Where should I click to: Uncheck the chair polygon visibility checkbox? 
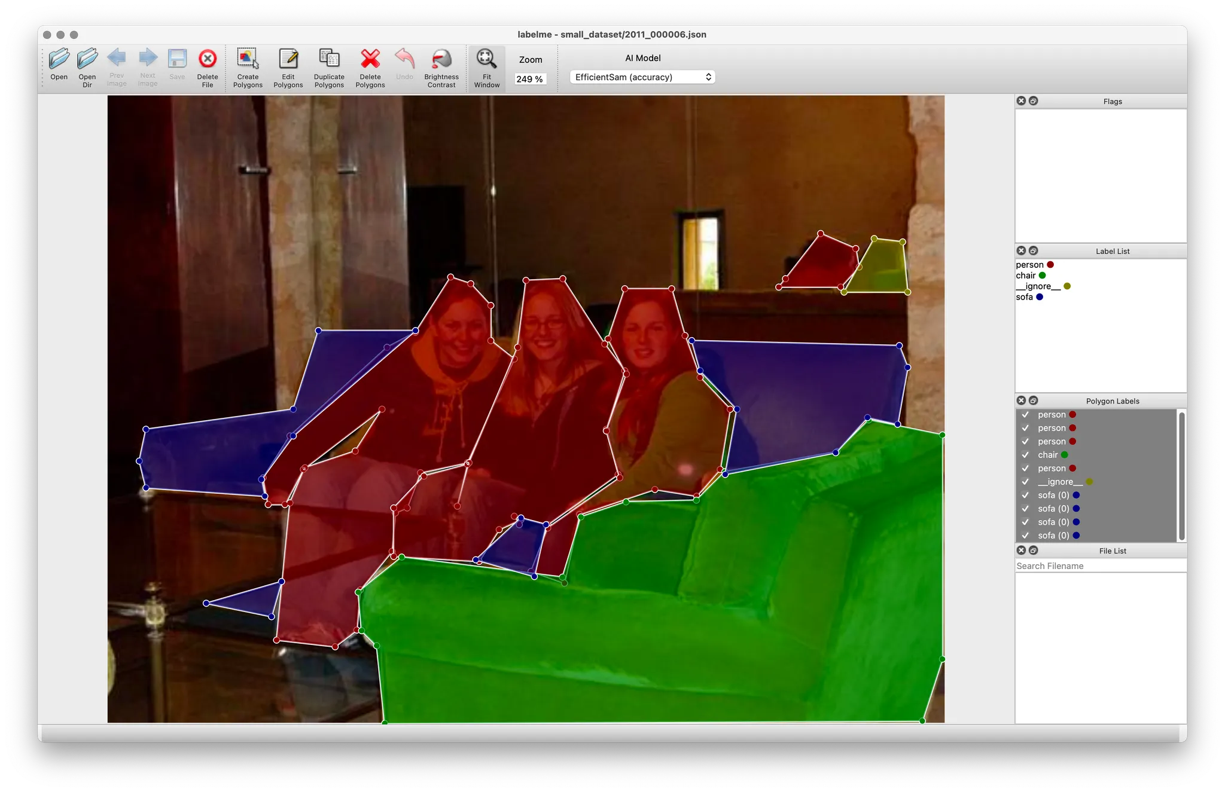(1025, 455)
